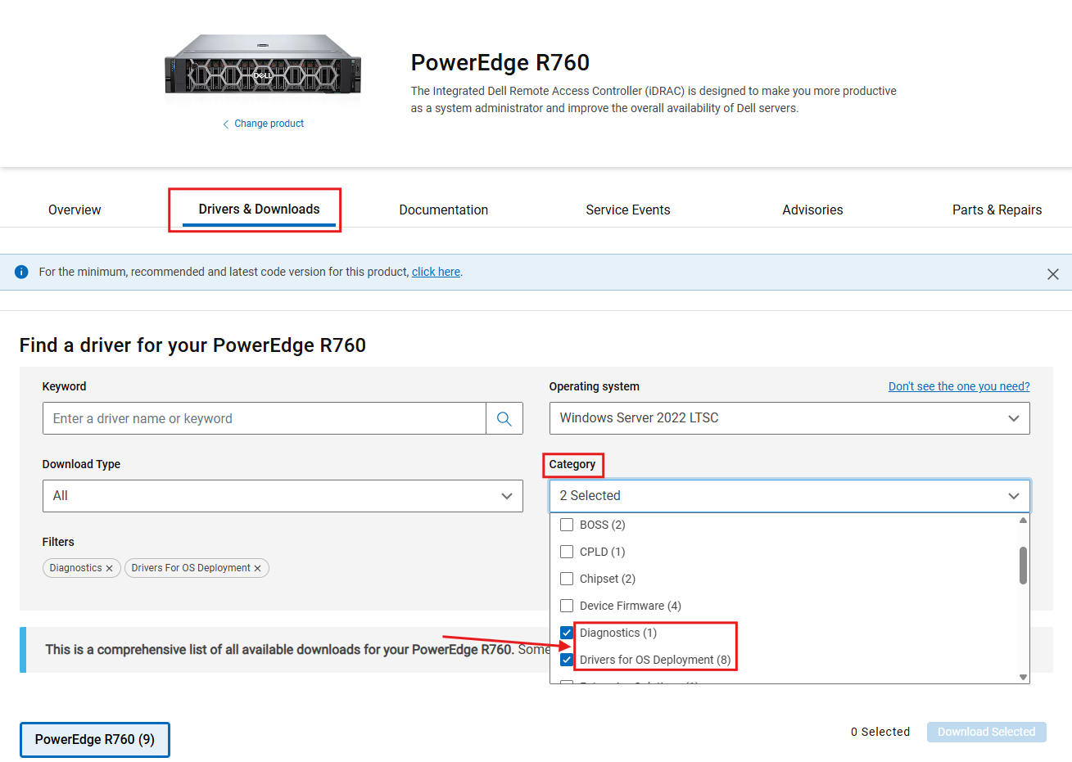
Task: Uncheck Drivers for OS Deployment
Action: tap(567, 659)
